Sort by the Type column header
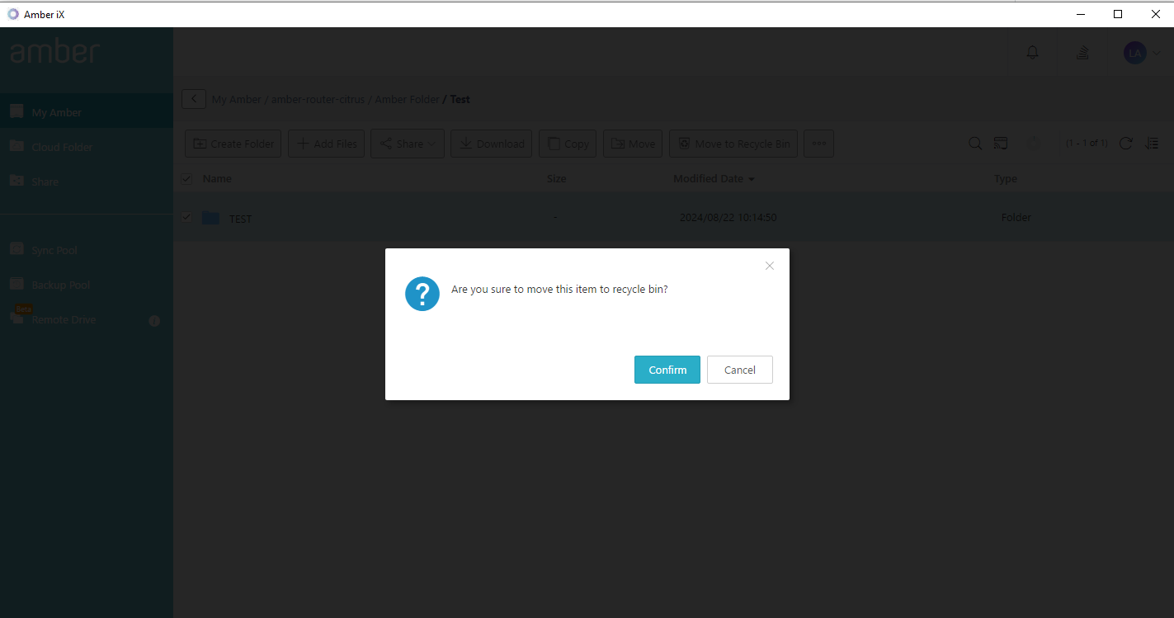 (1006, 178)
